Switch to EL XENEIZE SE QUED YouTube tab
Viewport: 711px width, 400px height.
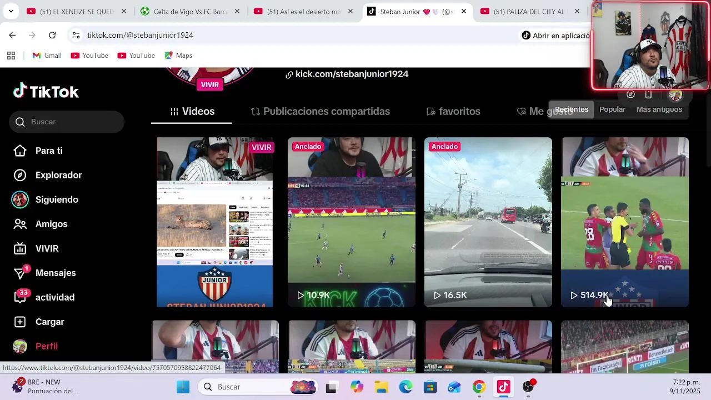pyautogui.click(x=77, y=11)
